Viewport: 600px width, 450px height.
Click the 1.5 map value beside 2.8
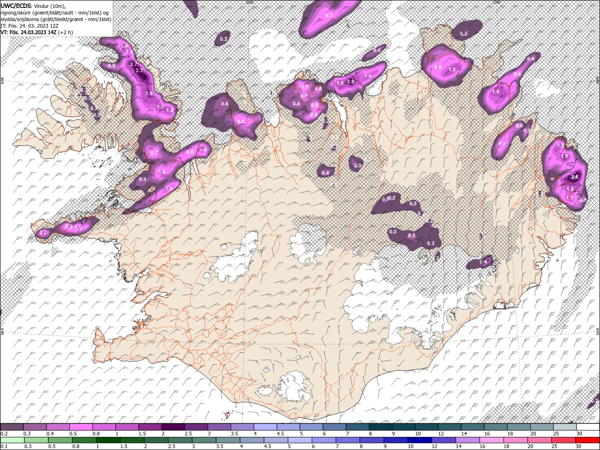[x=340, y=82]
